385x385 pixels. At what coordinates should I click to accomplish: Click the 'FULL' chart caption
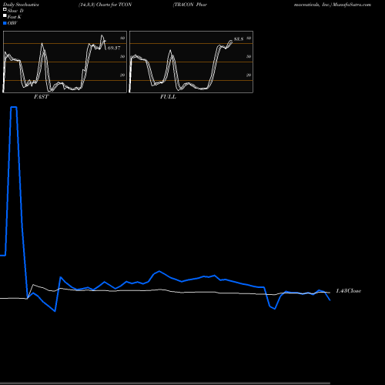(x=168, y=97)
